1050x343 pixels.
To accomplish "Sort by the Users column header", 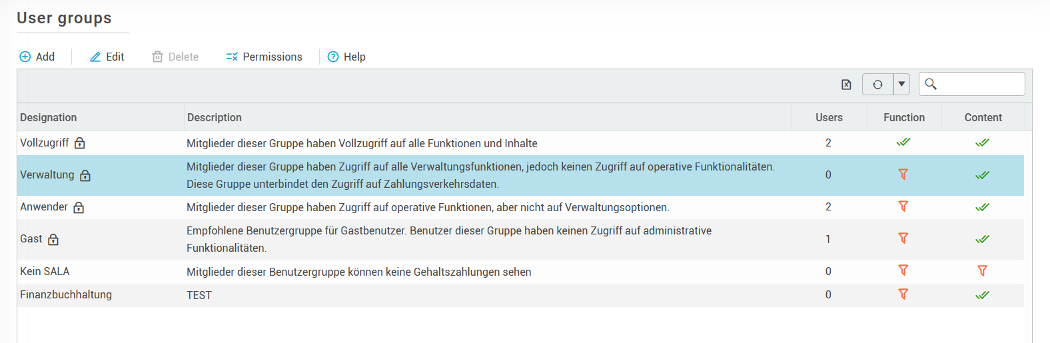I will [x=829, y=117].
